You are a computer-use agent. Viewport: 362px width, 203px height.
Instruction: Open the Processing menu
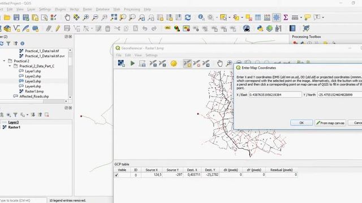click(x=132, y=9)
